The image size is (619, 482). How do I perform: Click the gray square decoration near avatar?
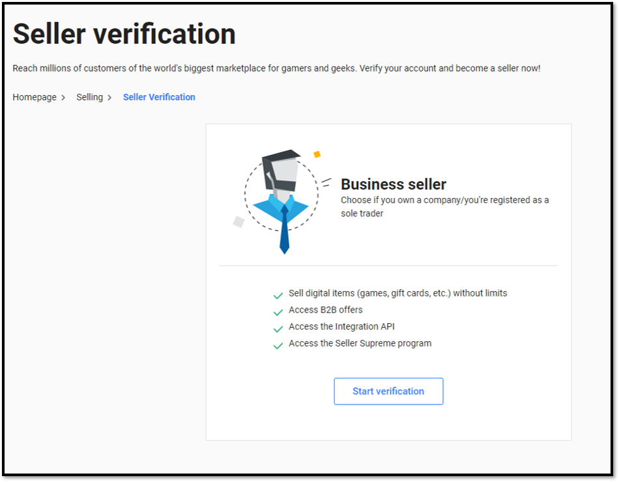tap(238, 221)
